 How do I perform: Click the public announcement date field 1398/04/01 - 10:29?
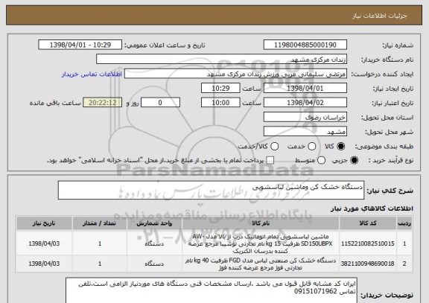point(80,45)
